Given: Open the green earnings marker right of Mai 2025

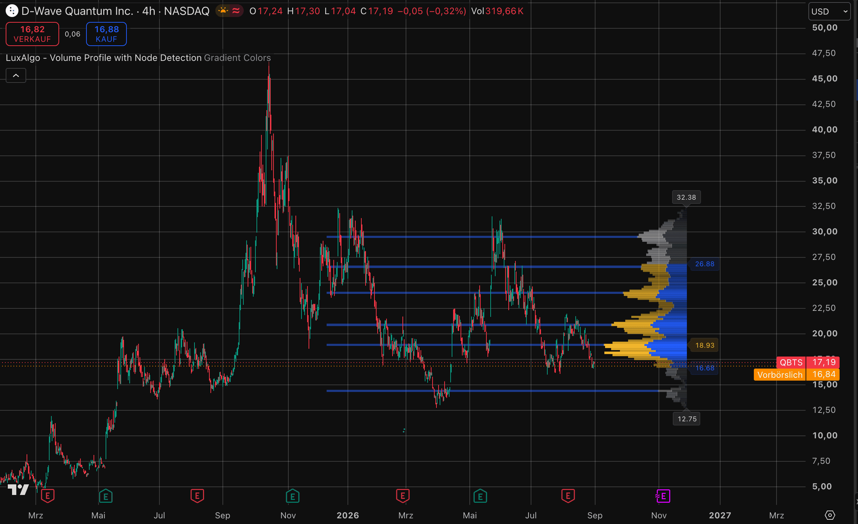Looking at the screenshot, I should tap(106, 496).
